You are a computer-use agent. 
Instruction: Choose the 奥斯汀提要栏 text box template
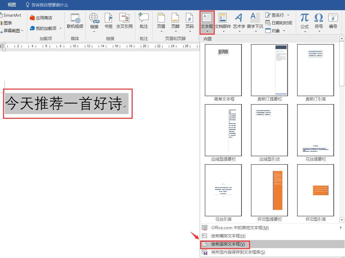pos(269,70)
